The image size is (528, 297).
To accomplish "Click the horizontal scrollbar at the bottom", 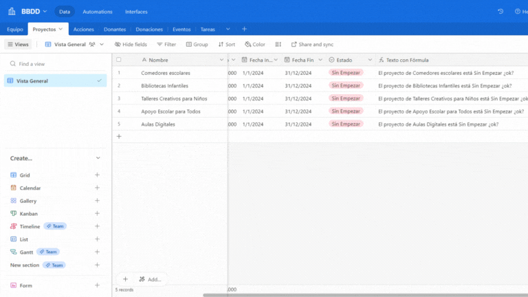I will click(365, 295).
